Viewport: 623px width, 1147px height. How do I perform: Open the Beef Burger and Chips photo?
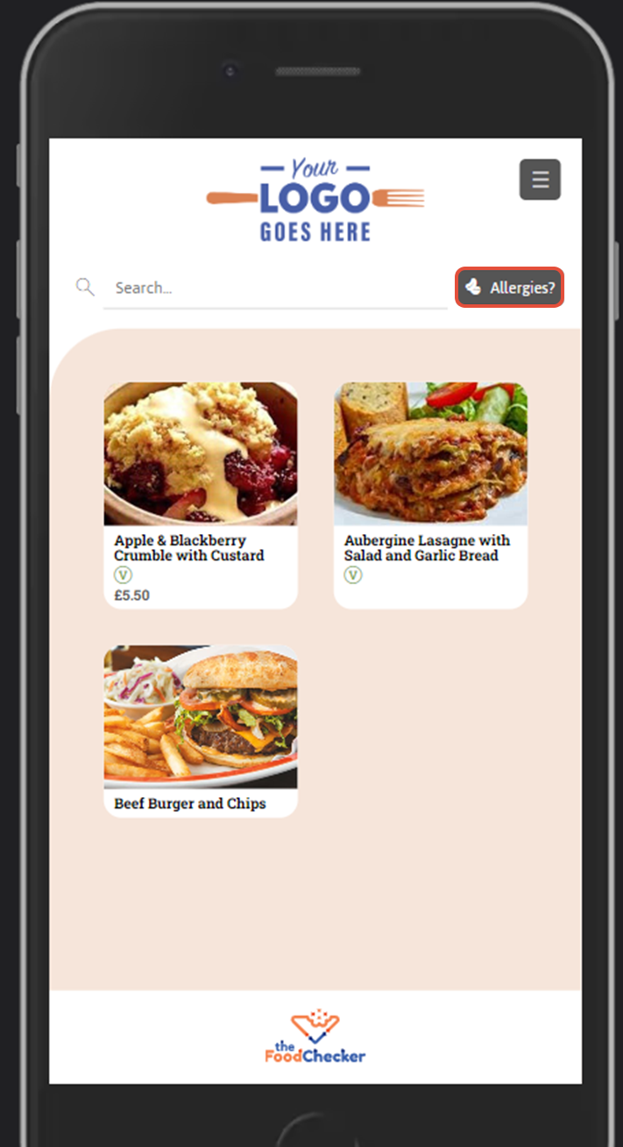[x=201, y=717]
